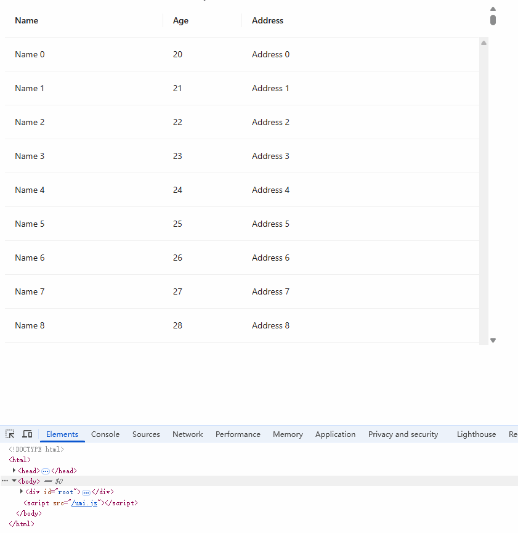Open the umi.js script link

point(86,502)
